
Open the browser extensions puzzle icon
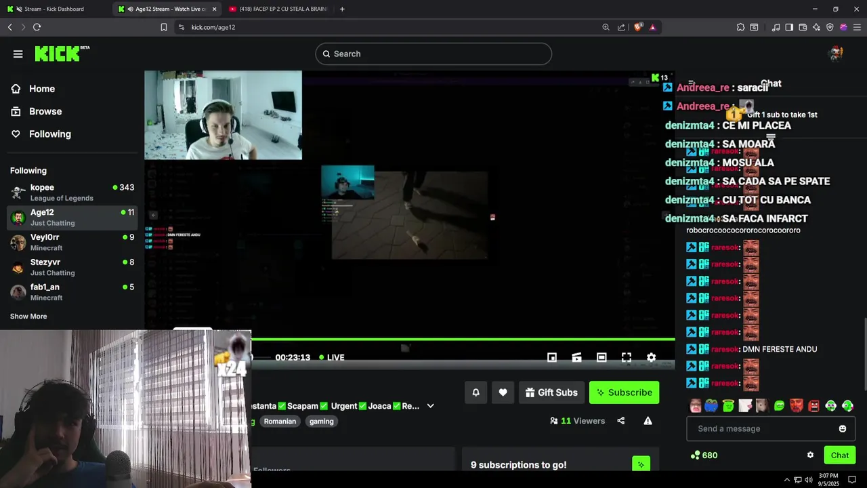(x=740, y=27)
